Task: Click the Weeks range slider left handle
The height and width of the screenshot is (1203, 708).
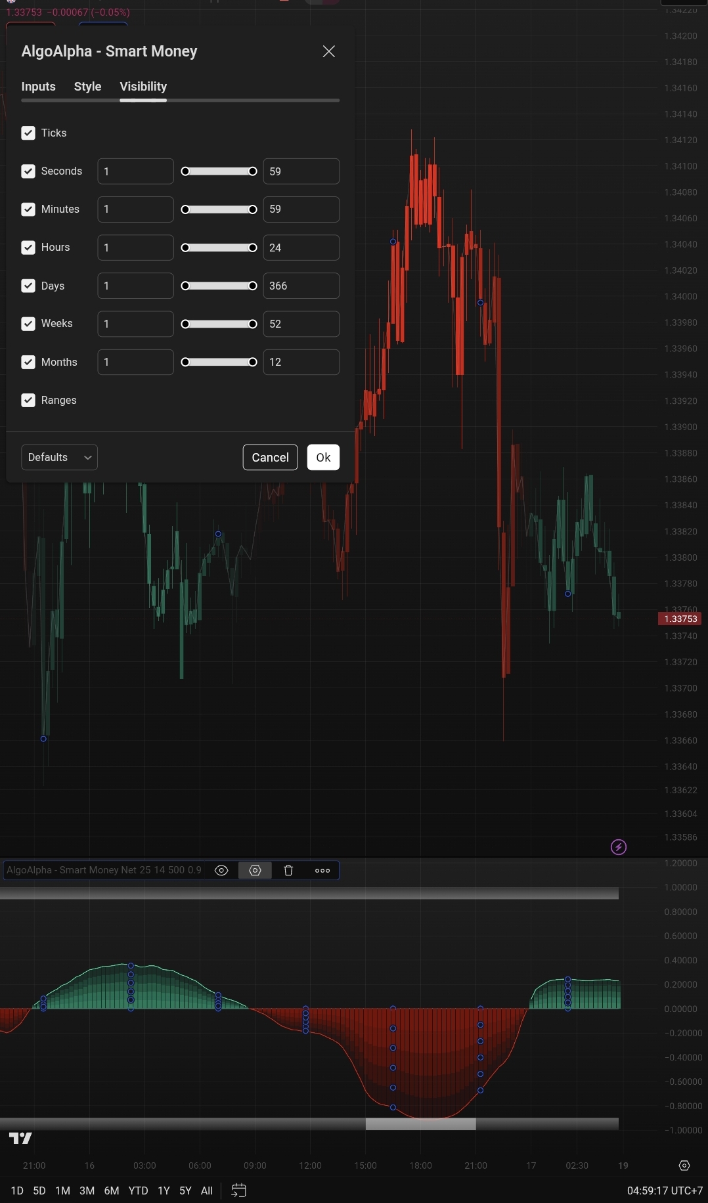Action: (x=185, y=324)
